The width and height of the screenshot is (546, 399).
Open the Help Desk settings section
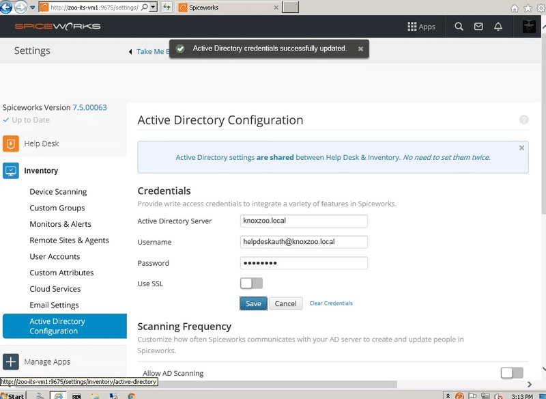tap(41, 143)
